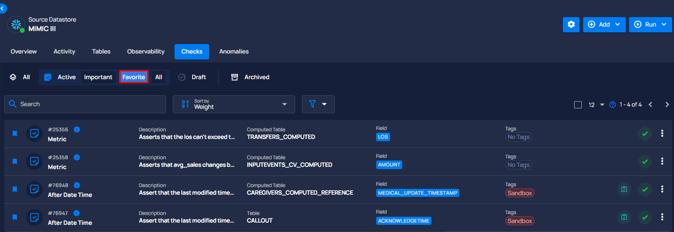This screenshot has height=232, width=674.
Task: Click the bookmark icon on check #76947
Action: pos(14,217)
